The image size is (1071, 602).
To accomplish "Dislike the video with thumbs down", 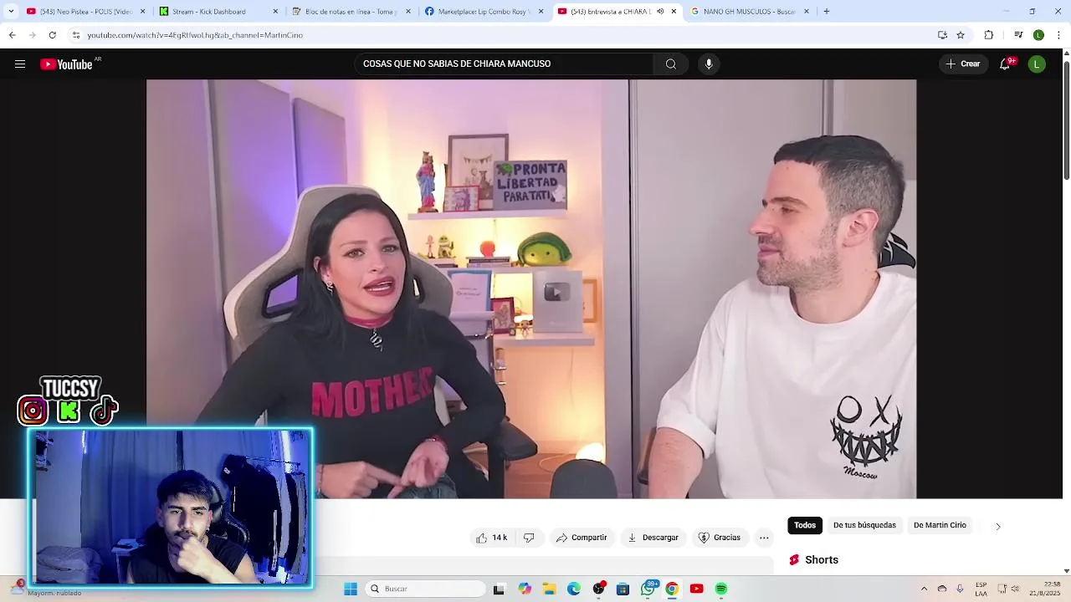I will pos(529,538).
